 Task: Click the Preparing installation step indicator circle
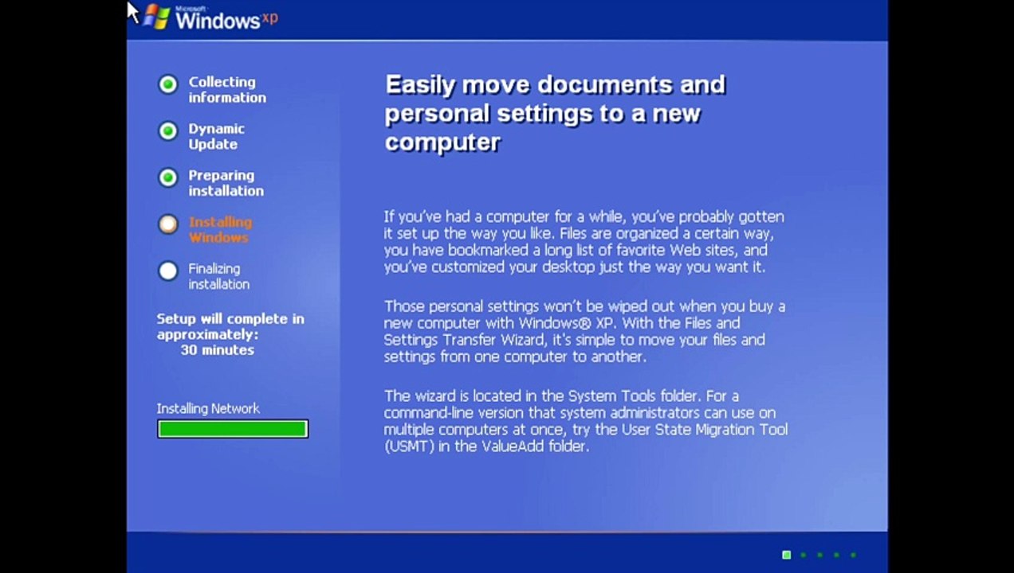click(167, 178)
